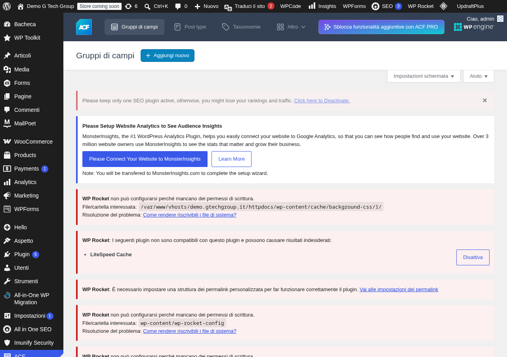Open Marketing in sidebar
Screen dimensions: 507x357
click(32, 196)
